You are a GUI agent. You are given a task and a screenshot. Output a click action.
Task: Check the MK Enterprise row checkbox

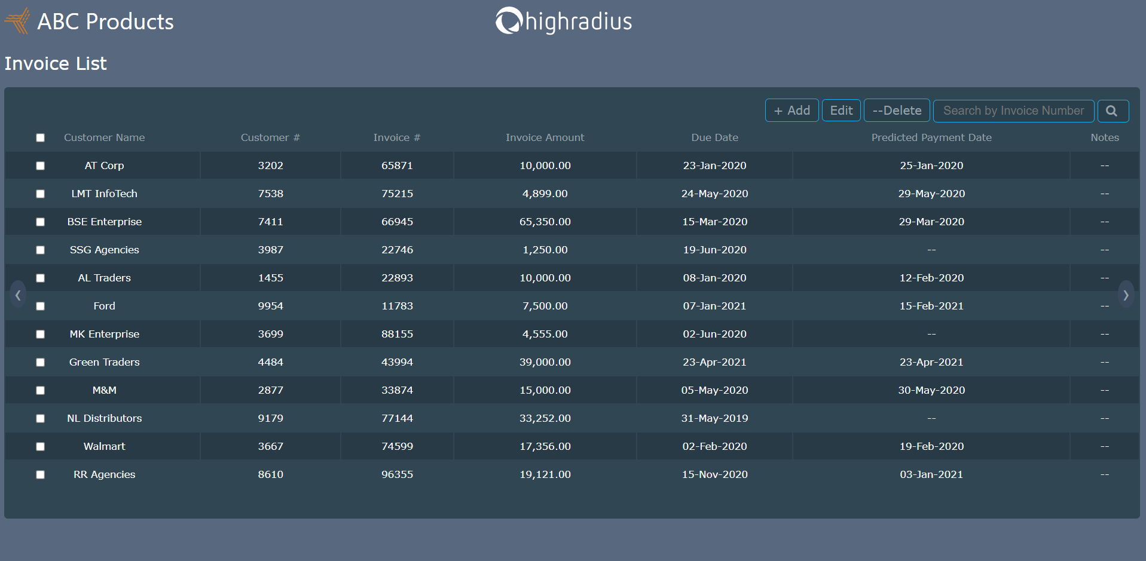tap(40, 334)
